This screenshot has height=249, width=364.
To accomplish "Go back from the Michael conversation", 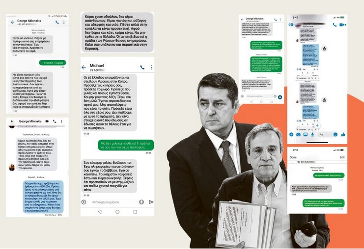I will pos(84,67).
